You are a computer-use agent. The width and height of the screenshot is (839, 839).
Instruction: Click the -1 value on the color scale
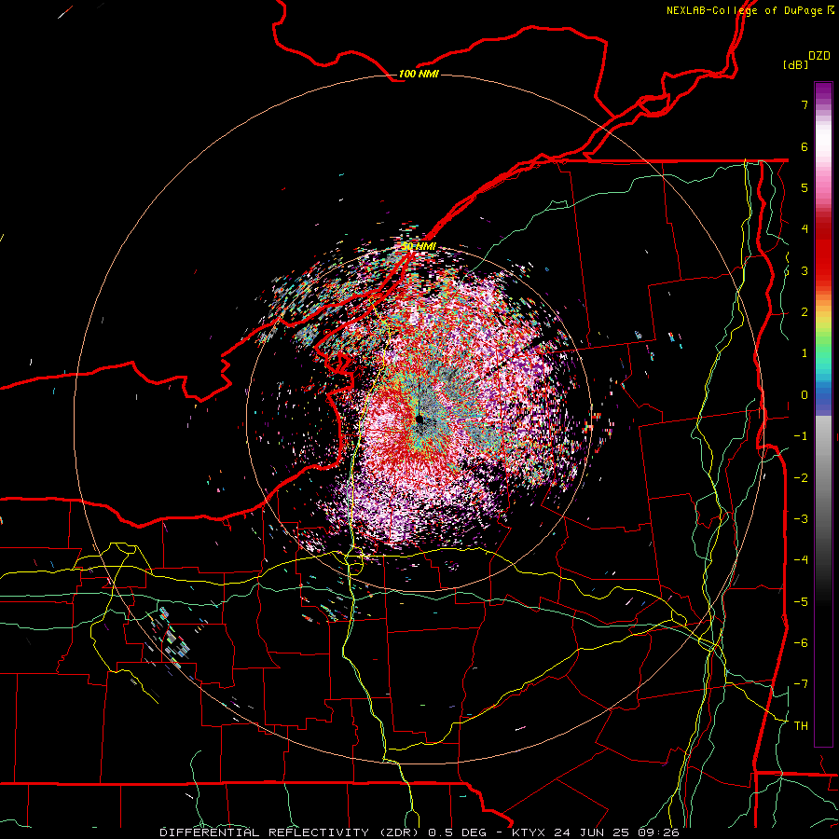(801, 436)
